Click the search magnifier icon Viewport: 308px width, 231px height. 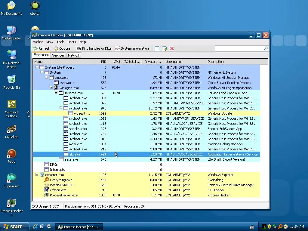[x=266, y=48]
